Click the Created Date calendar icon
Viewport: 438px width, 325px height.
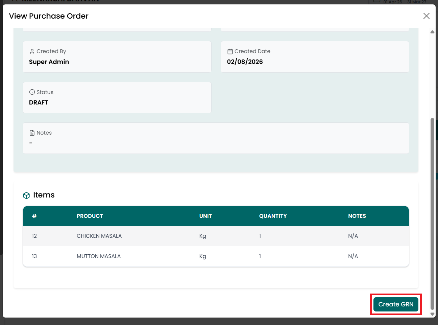[x=230, y=51]
